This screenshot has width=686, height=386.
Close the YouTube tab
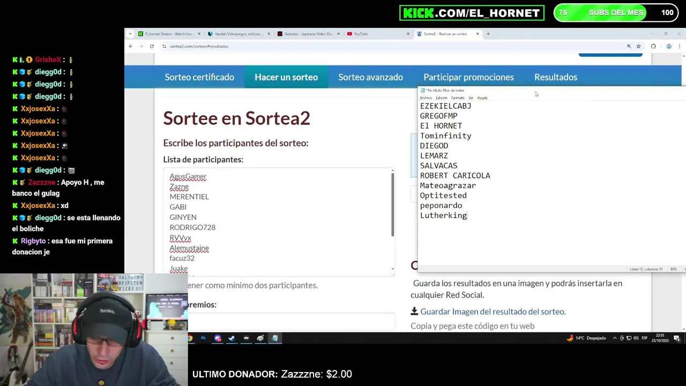coord(408,34)
